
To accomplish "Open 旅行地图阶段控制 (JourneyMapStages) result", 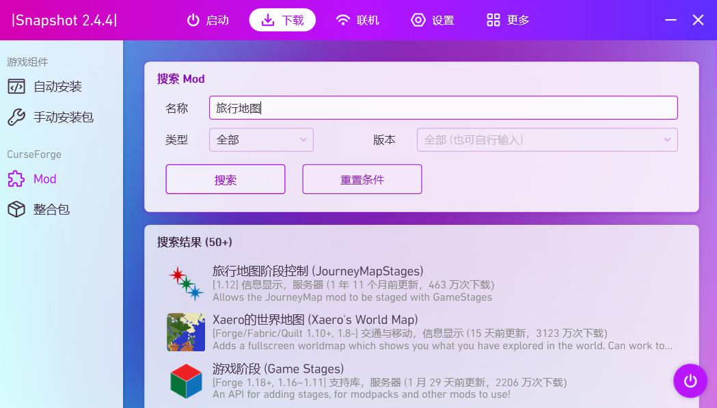I will pos(421,284).
